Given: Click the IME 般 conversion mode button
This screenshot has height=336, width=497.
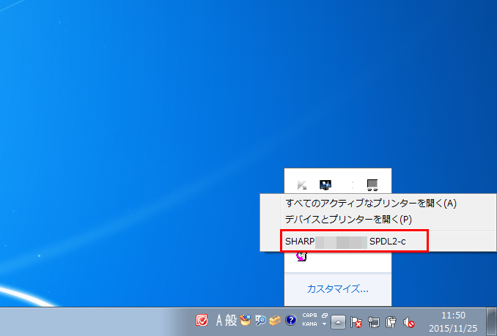Looking at the screenshot, I should pyautogui.click(x=230, y=321).
